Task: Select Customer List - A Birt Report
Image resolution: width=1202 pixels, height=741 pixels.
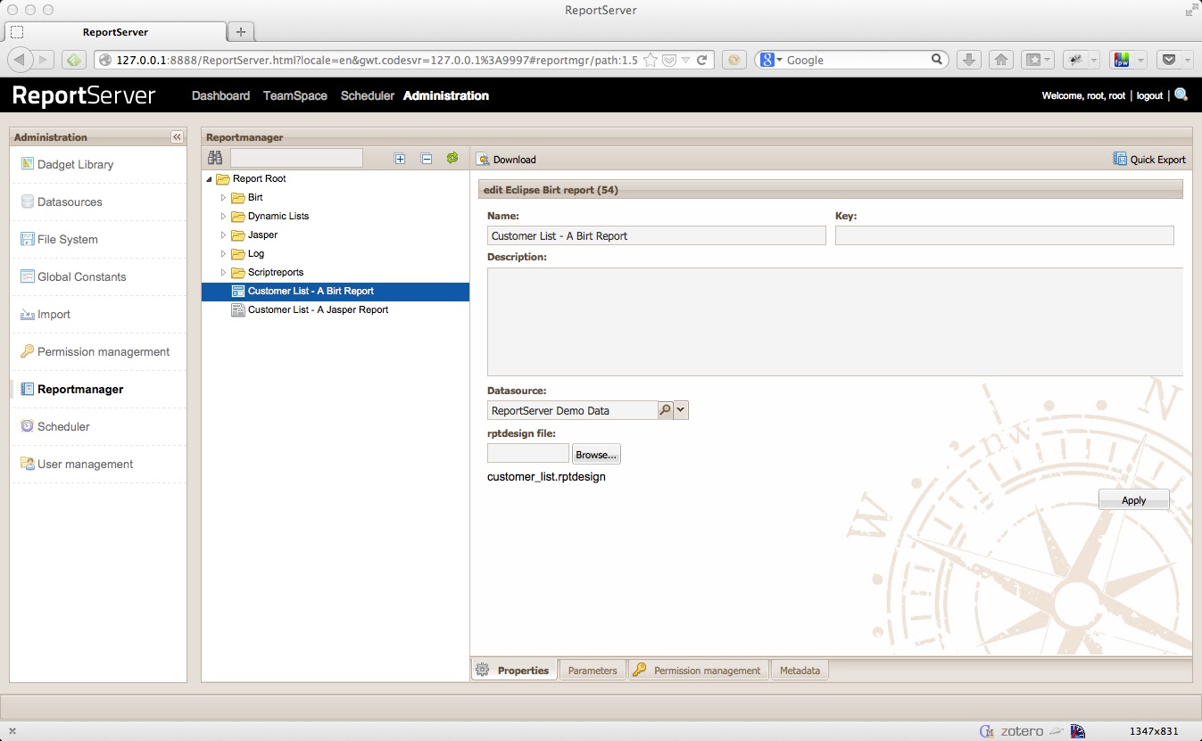Action: tap(311, 291)
